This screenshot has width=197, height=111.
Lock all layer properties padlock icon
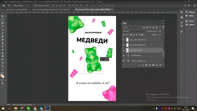142,35
